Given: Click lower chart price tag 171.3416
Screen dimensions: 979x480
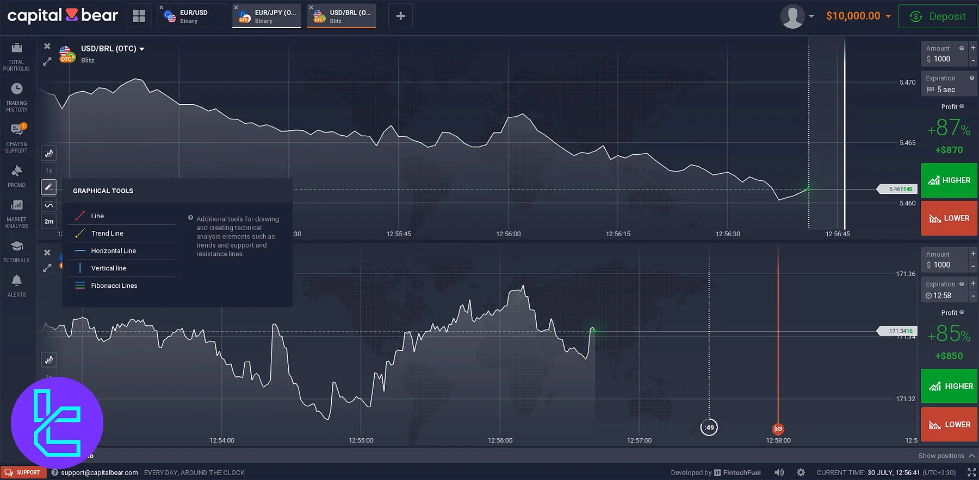Looking at the screenshot, I should [897, 331].
